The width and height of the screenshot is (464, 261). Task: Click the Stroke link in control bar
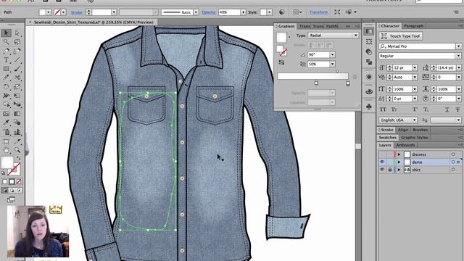[76, 12]
